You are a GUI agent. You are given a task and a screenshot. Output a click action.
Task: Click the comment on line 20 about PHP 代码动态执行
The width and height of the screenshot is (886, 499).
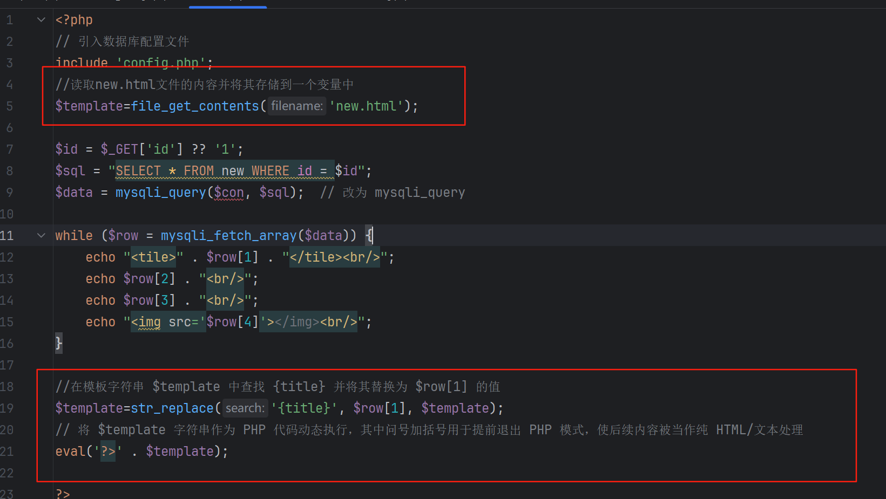pyautogui.click(x=429, y=430)
